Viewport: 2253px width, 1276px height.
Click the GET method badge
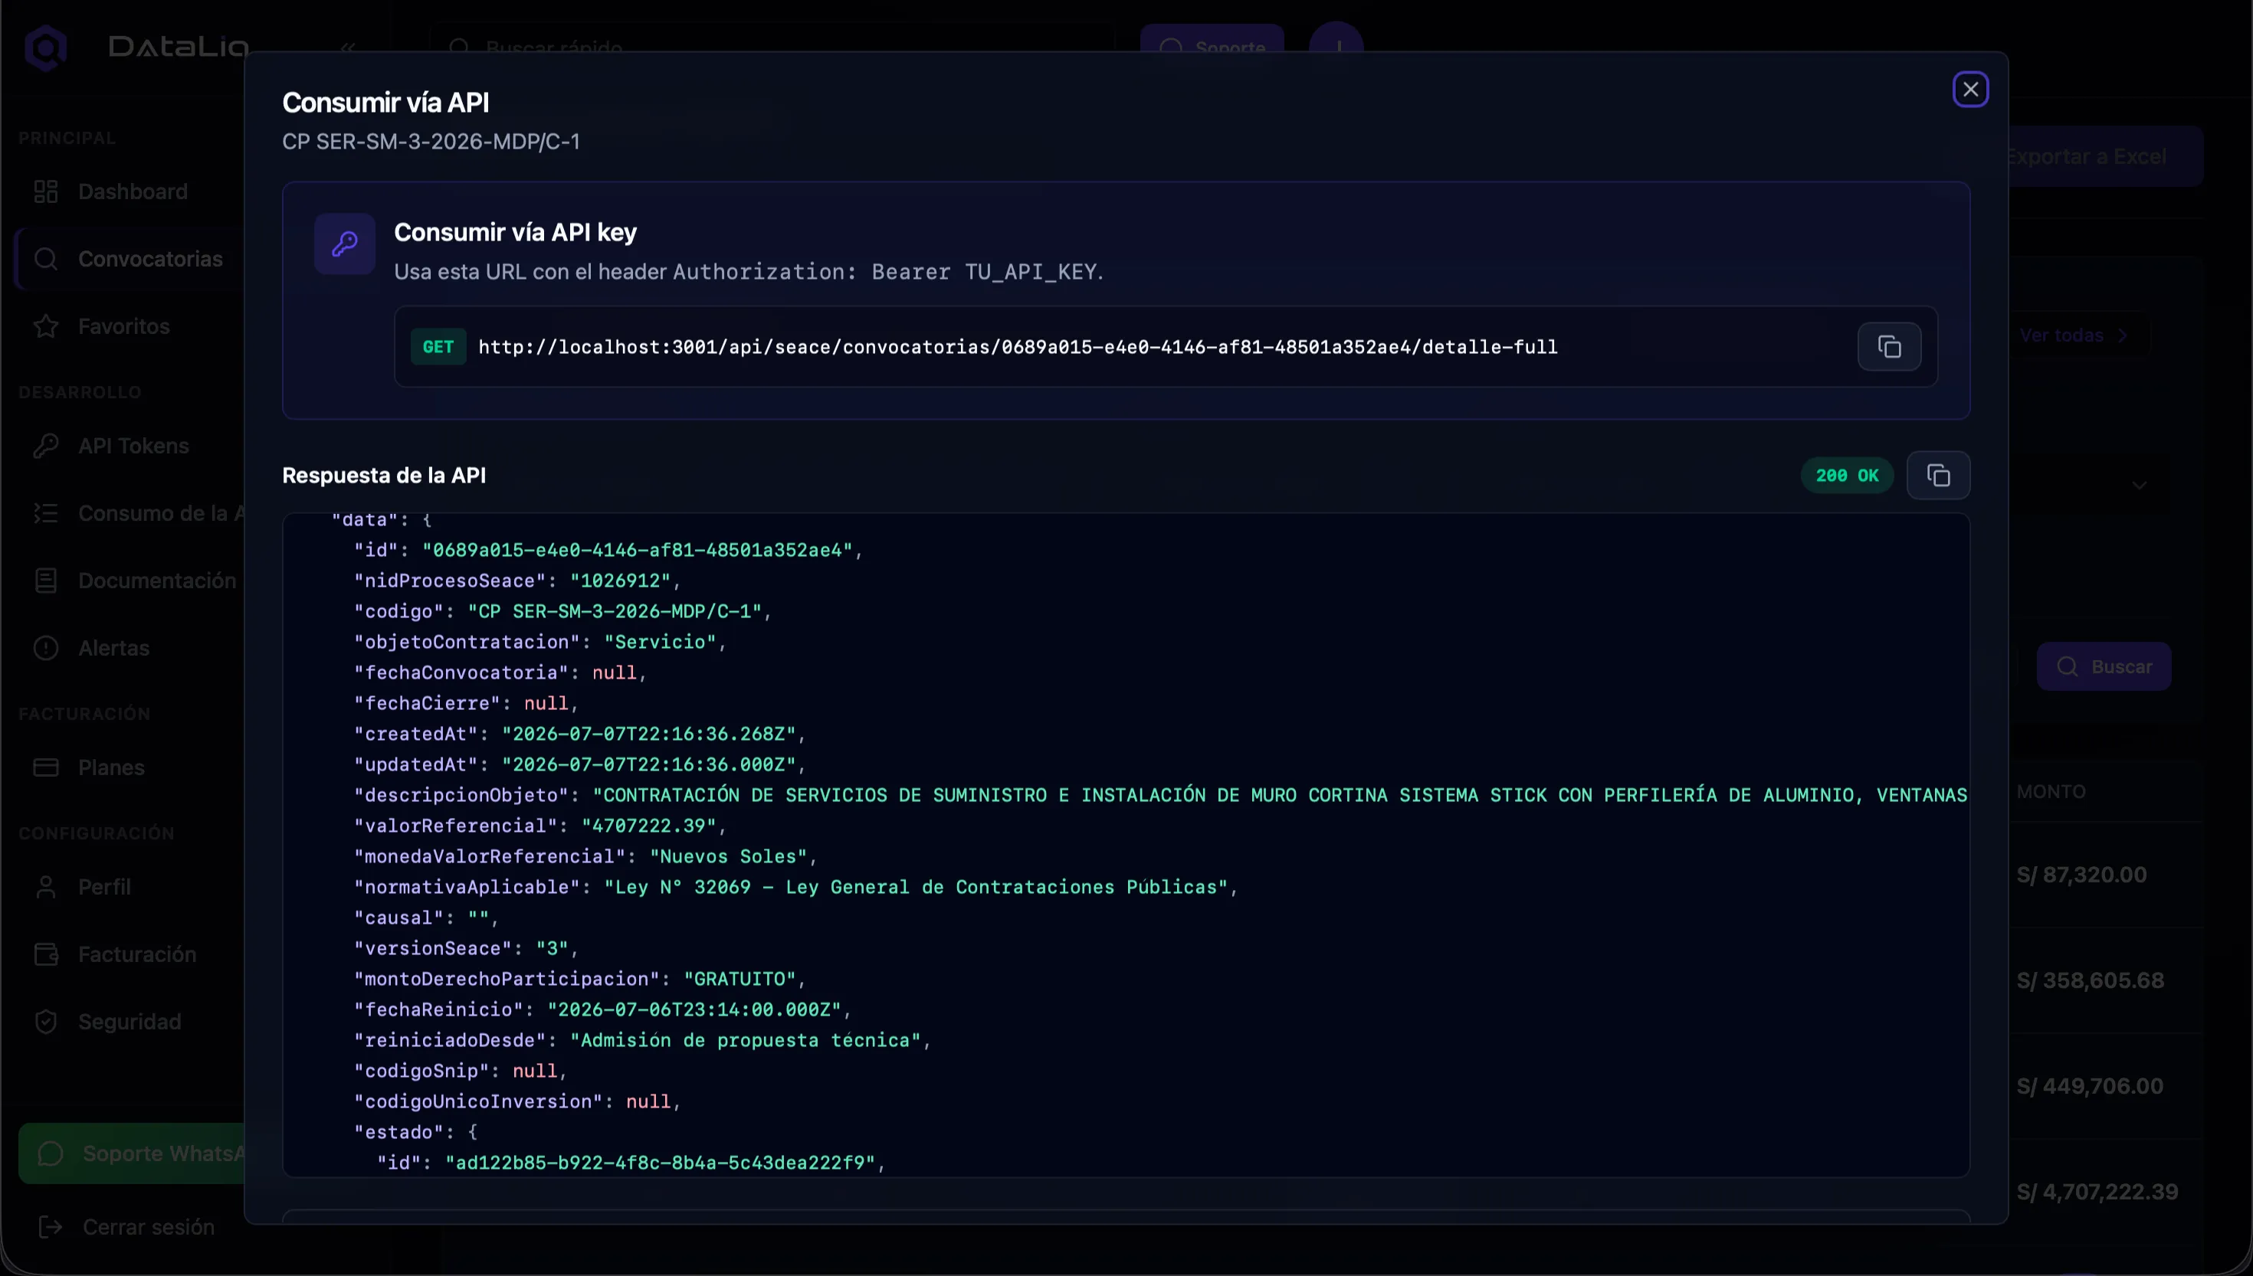[438, 347]
